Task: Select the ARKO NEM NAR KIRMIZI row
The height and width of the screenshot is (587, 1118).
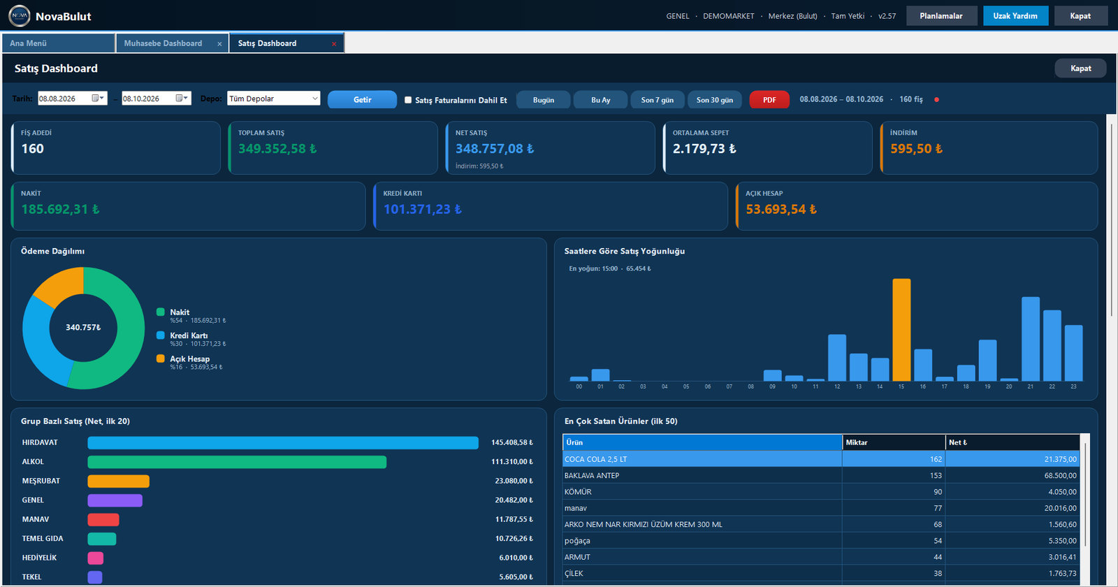Action: pos(821,524)
